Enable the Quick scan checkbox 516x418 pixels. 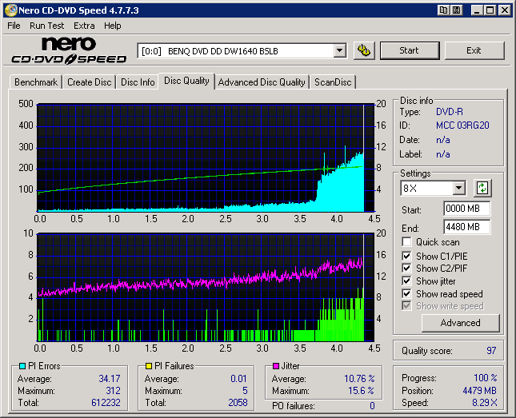tap(407, 242)
